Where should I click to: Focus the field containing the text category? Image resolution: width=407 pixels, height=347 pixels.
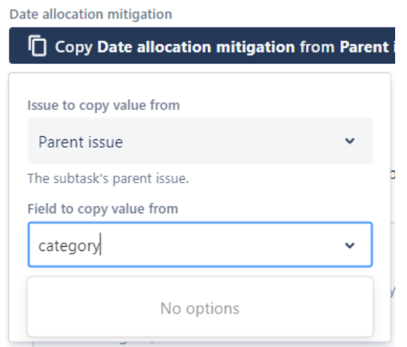coord(200,245)
